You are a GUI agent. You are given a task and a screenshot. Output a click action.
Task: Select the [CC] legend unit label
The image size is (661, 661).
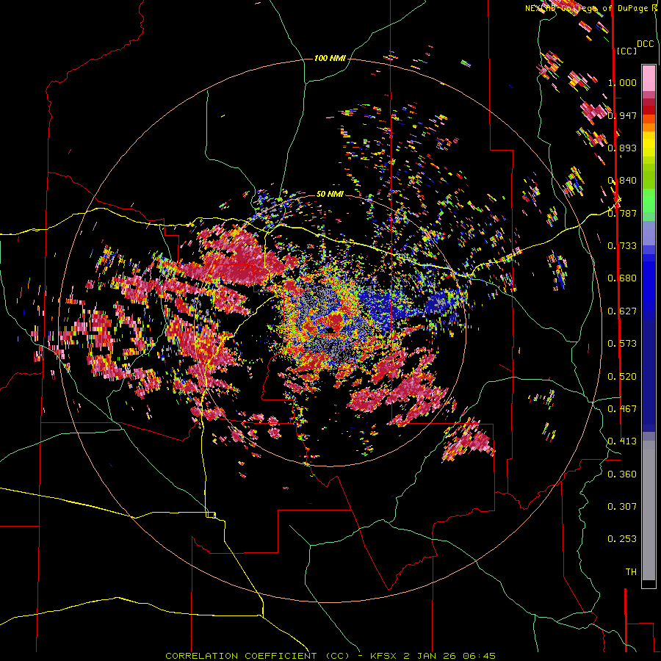pos(626,51)
